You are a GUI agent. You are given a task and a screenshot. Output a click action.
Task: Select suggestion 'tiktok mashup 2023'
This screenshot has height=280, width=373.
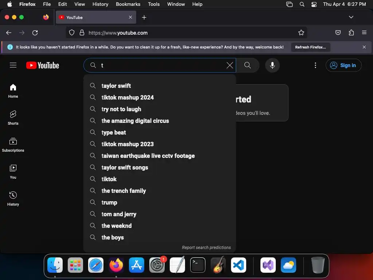(160, 144)
